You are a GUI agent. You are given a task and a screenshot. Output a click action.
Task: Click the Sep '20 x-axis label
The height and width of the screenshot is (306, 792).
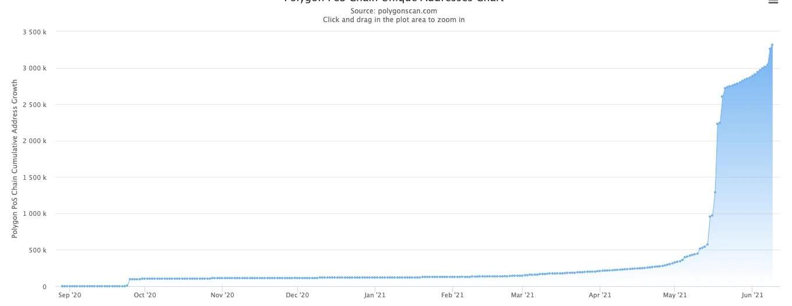70,295
